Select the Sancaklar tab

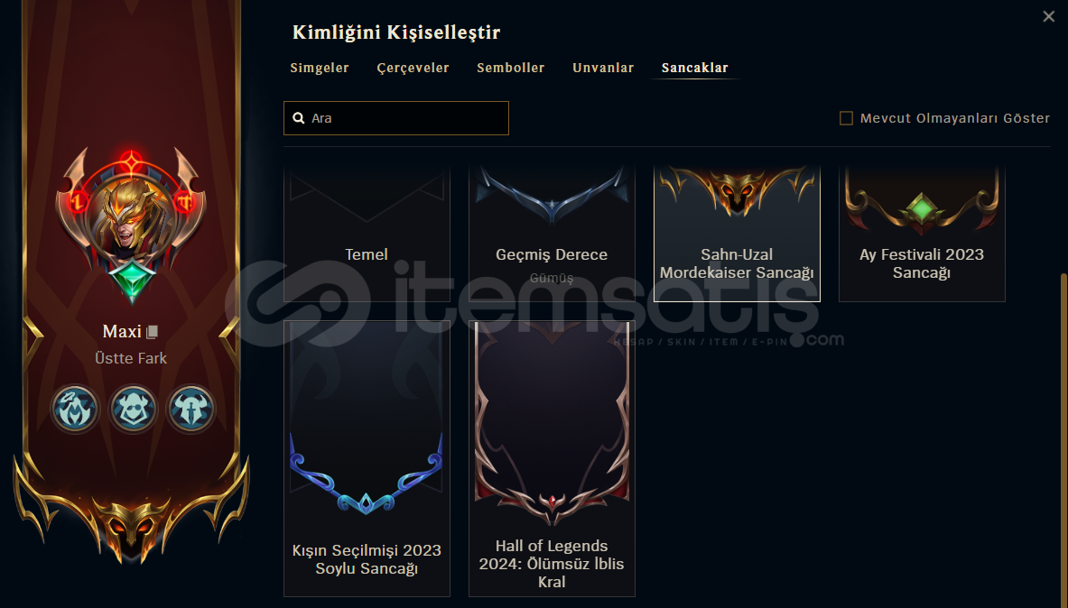click(x=695, y=68)
